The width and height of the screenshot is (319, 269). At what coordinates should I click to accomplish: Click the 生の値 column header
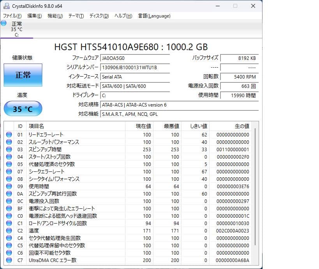(x=231, y=126)
